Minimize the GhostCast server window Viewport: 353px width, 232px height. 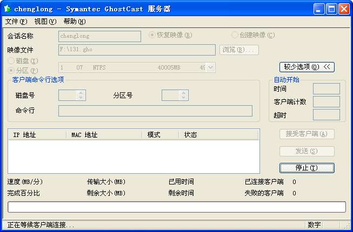pos(319,9)
